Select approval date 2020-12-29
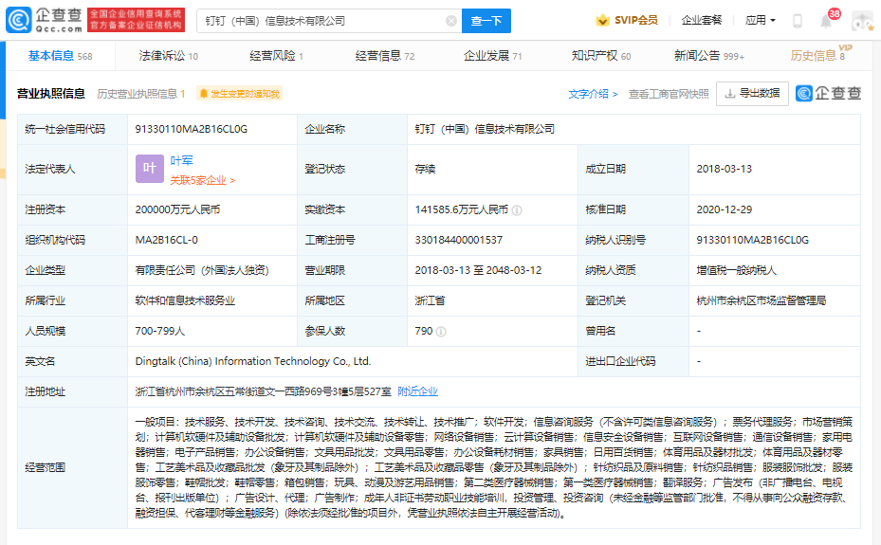 [724, 209]
